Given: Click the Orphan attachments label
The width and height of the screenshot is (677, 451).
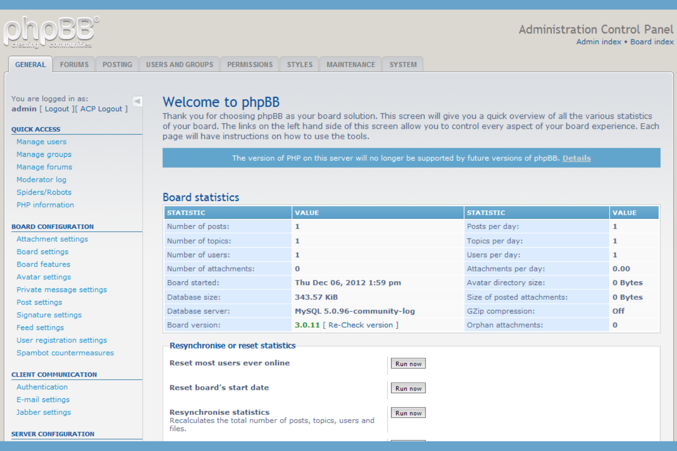Looking at the screenshot, I should click(505, 325).
